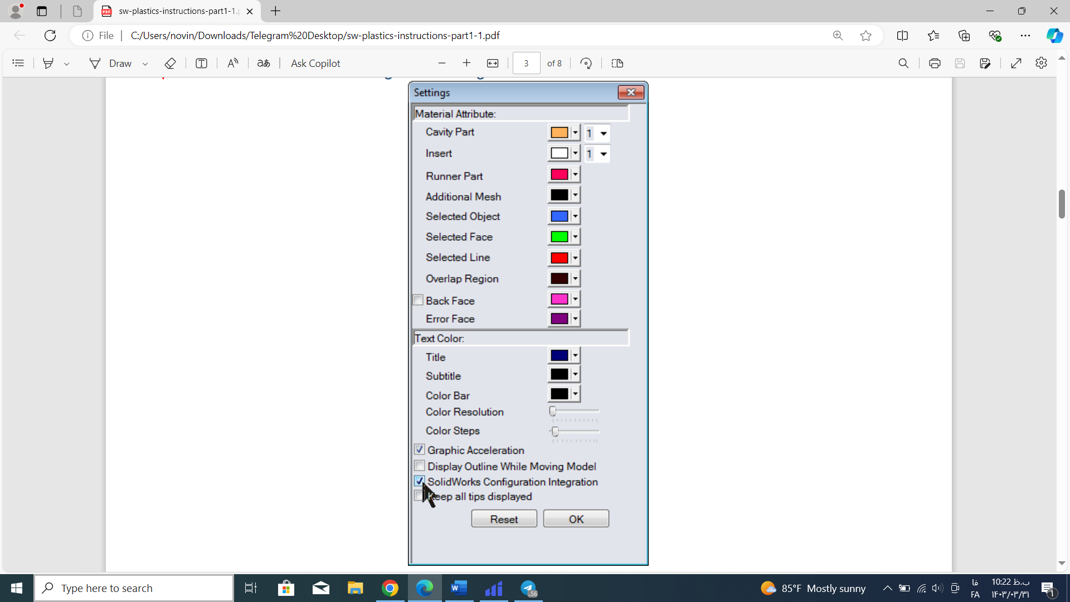Click the fit-to-page view icon
The height and width of the screenshot is (602, 1070).
[x=493, y=64]
